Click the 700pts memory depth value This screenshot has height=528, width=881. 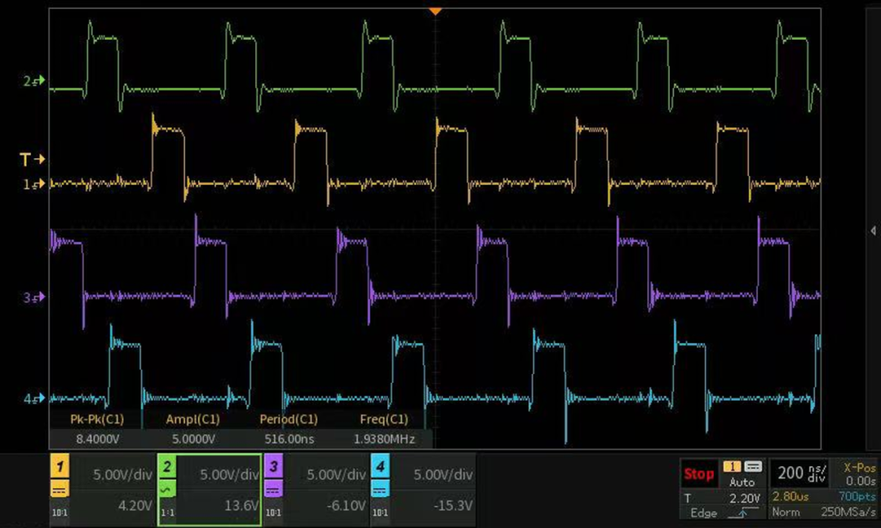coord(857,496)
